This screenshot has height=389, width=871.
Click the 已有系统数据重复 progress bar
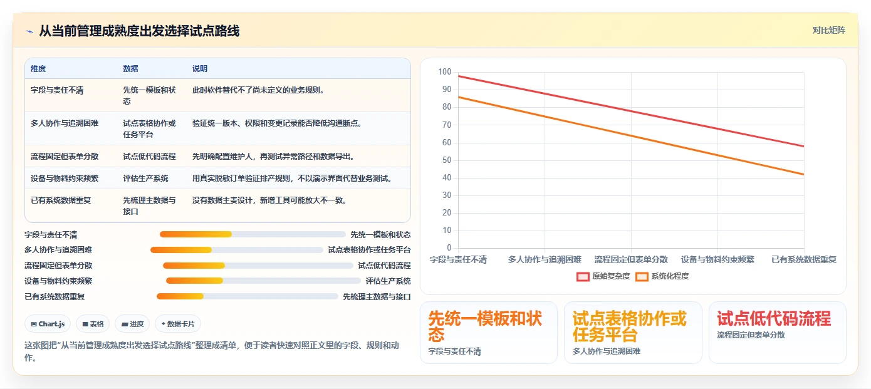coord(248,297)
